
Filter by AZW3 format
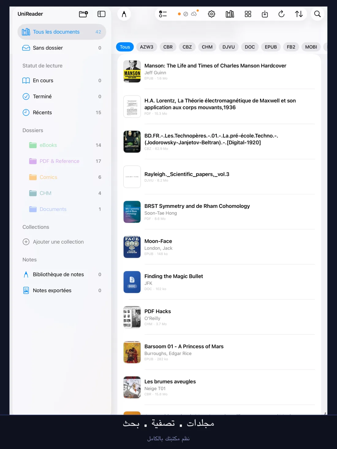[x=147, y=47]
